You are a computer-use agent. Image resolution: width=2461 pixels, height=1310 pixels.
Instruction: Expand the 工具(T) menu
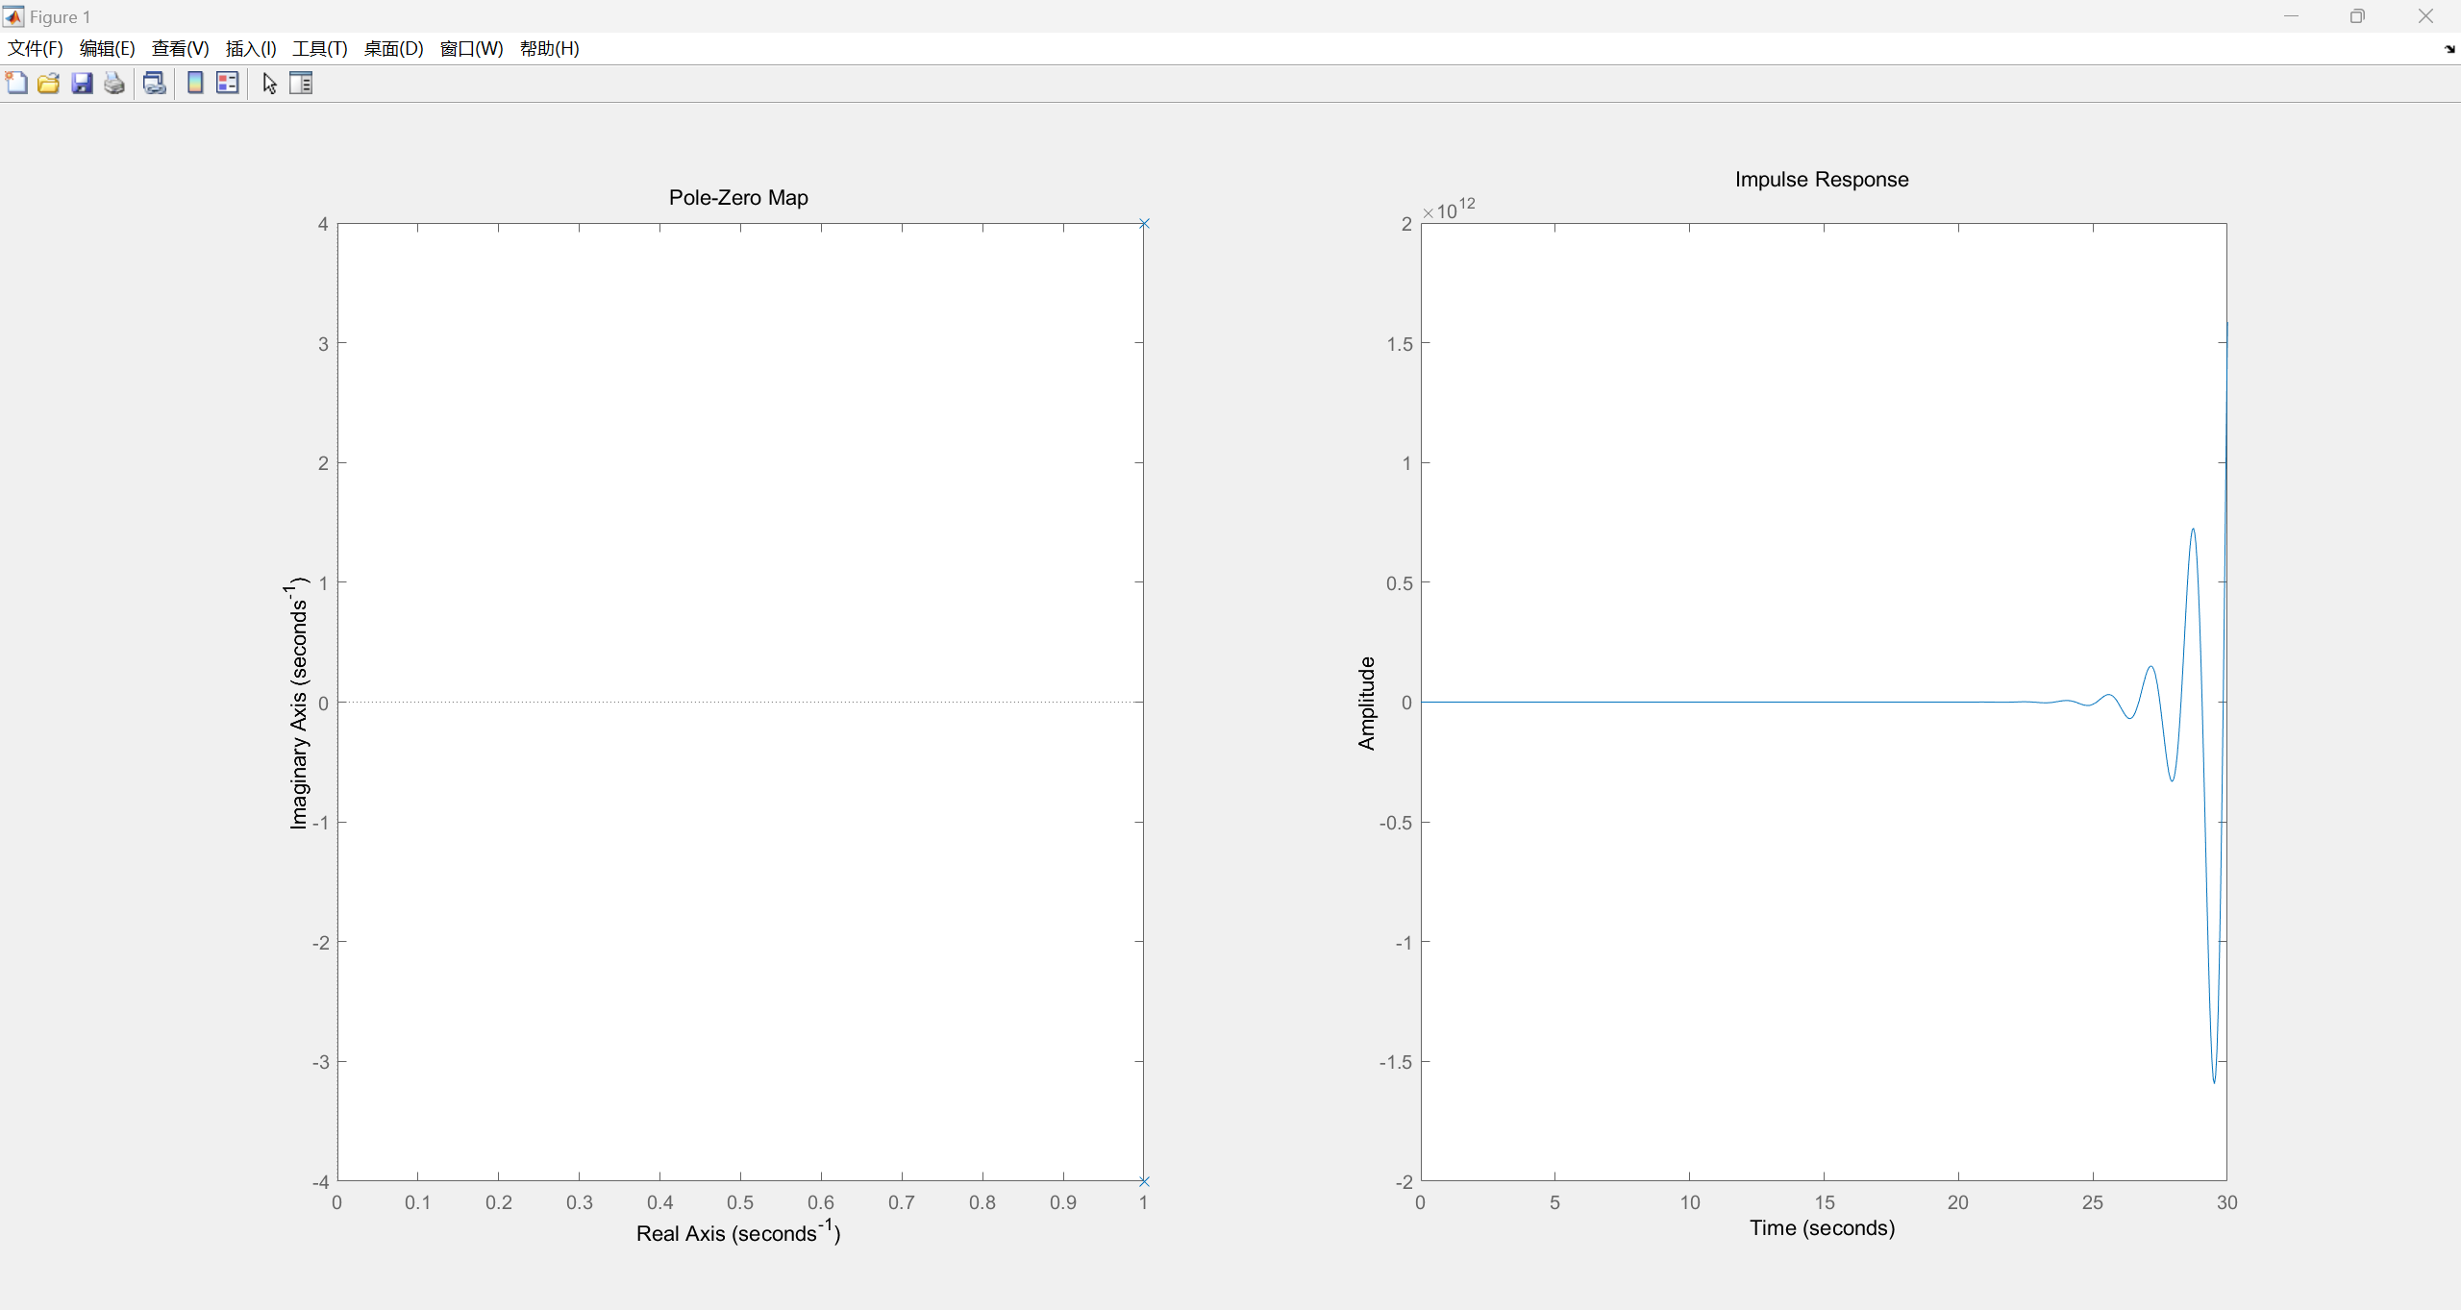tap(320, 49)
